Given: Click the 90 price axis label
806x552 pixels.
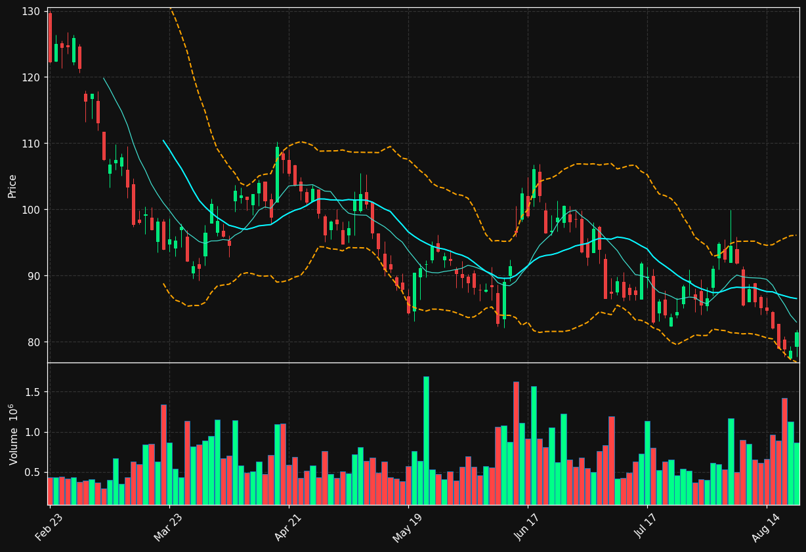Looking at the screenshot, I should point(35,276).
